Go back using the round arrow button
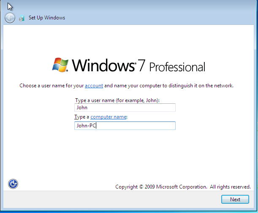Image resolution: width=258 pixels, height=213 pixels. (x=10, y=18)
